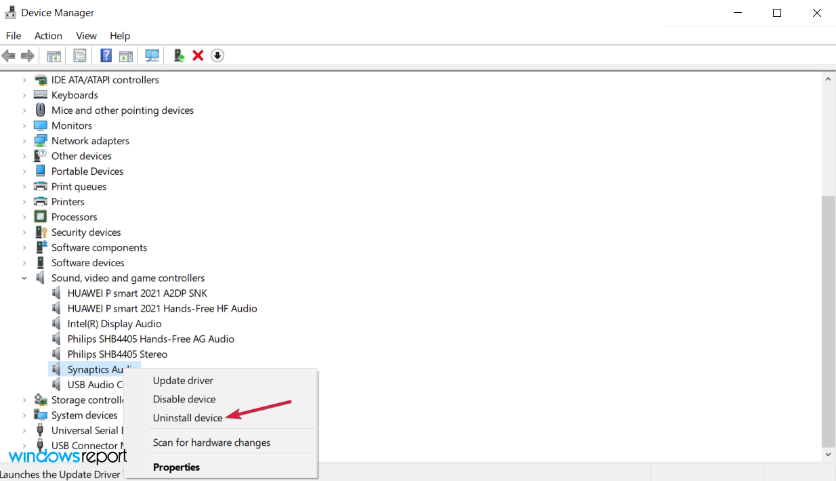Click the Portable Devices category icon
Viewport: 836px width, 481px height.
point(41,171)
